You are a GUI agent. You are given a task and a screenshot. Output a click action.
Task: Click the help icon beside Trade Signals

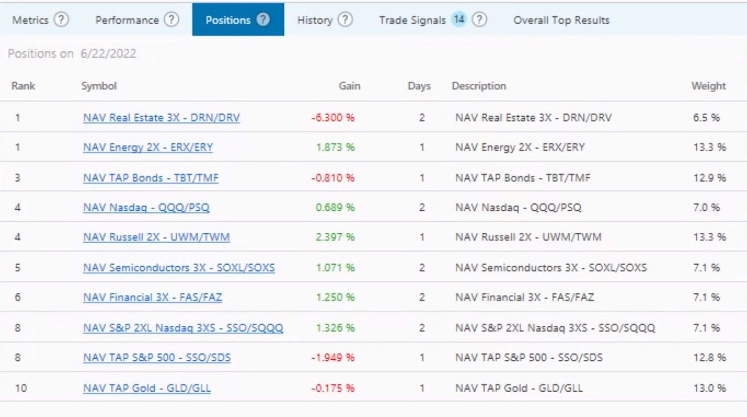click(x=479, y=20)
